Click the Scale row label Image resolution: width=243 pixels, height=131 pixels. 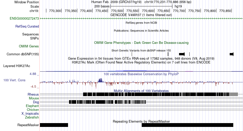click(35, 6)
